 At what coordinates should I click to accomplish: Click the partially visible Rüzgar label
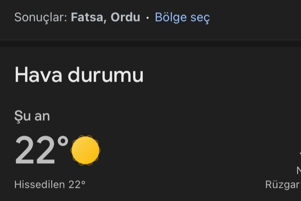pos(283,185)
